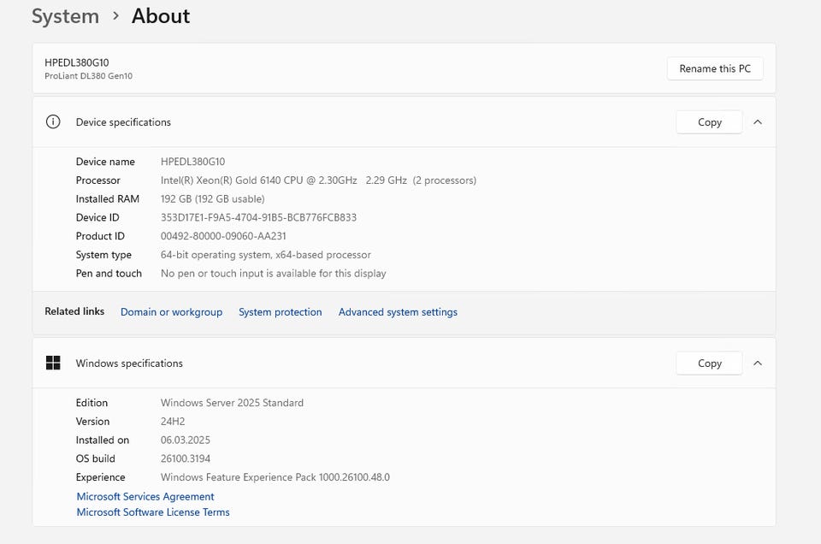Click the Windows logo icon
This screenshot has width=821, height=544.
click(x=53, y=364)
